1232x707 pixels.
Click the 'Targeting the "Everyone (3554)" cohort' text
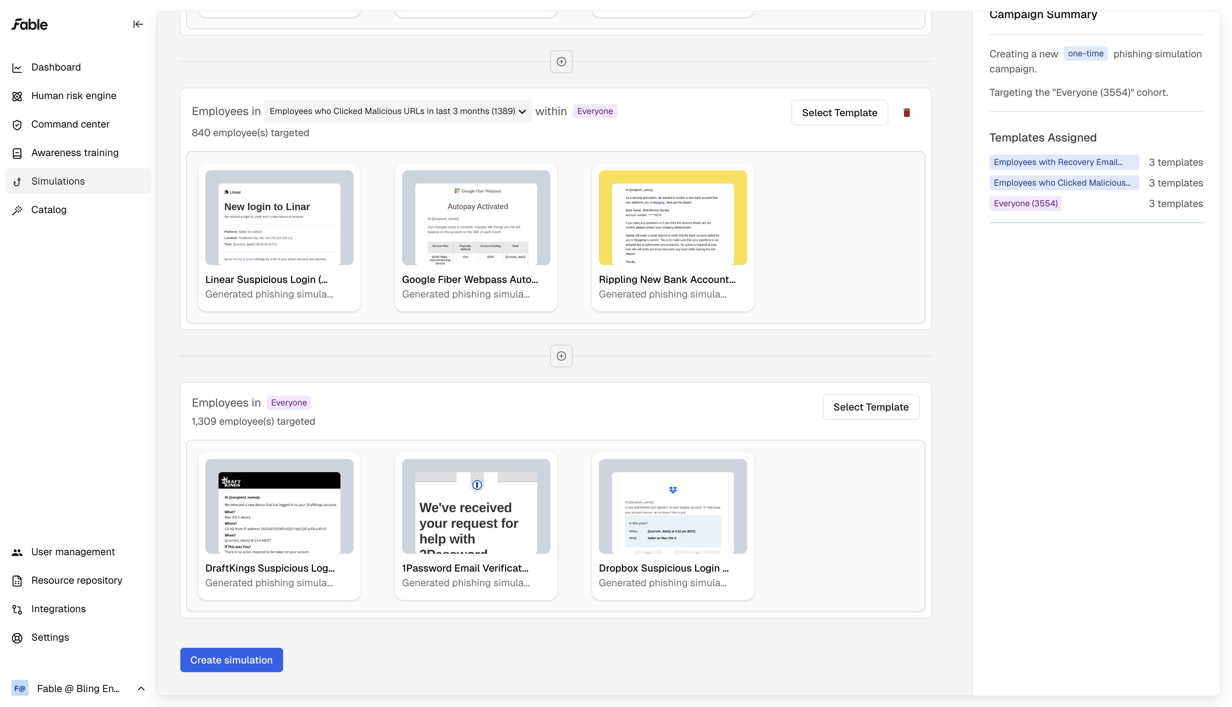[1079, 92]
